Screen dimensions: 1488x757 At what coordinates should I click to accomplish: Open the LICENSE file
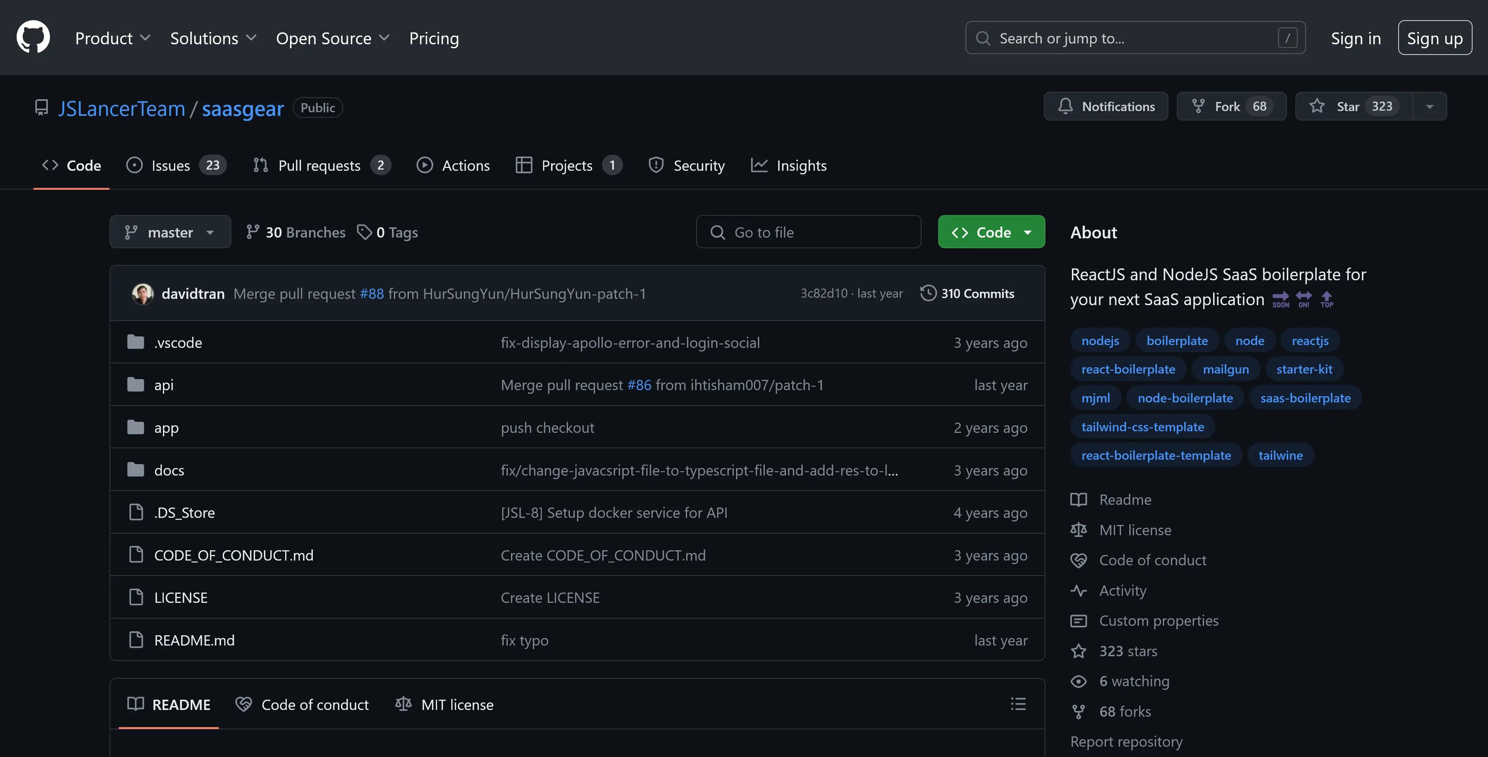(181, 598)
